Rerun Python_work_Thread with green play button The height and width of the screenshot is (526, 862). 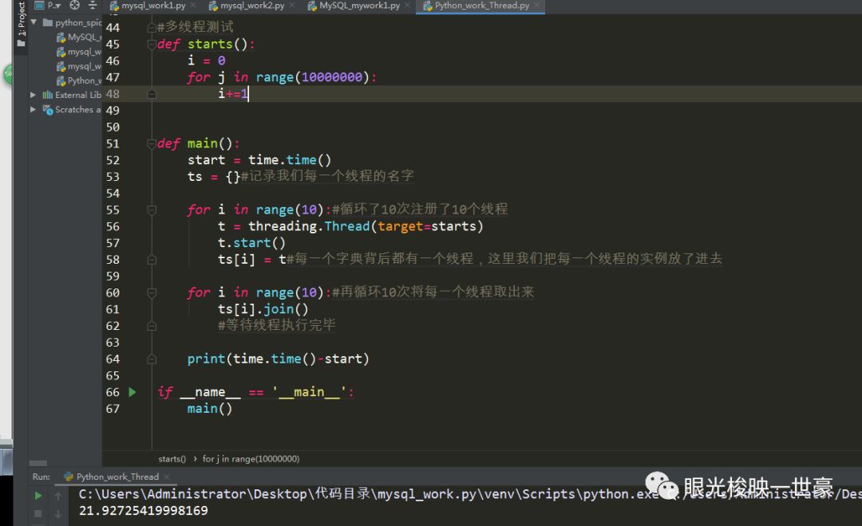point(38,496)
